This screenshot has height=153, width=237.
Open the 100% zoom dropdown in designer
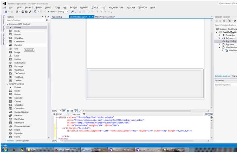[56, 111]
